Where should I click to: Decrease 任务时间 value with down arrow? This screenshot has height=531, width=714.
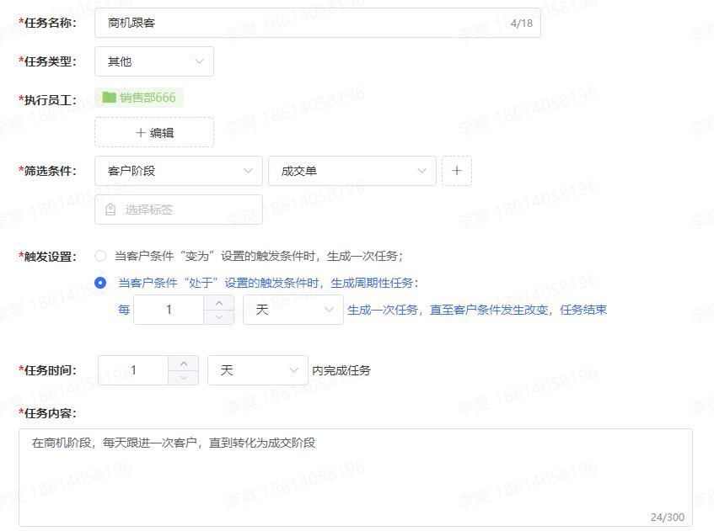point(184,377)
